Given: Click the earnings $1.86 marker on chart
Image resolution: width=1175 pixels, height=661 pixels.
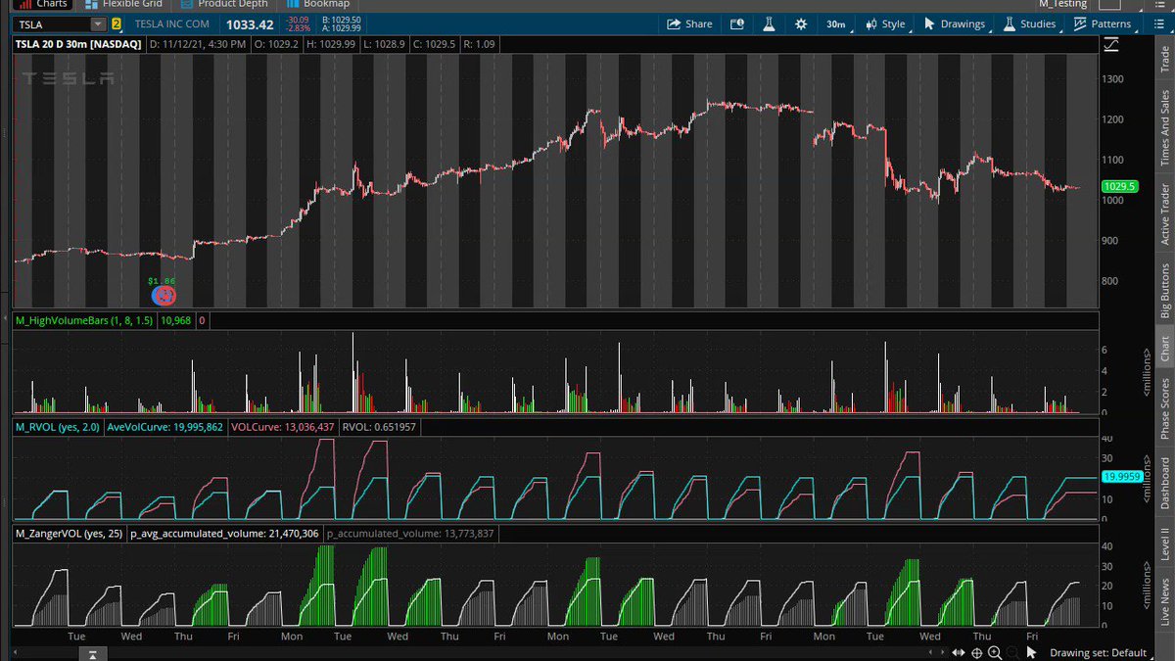Looking at the screenshot, I should coord(162,281).
